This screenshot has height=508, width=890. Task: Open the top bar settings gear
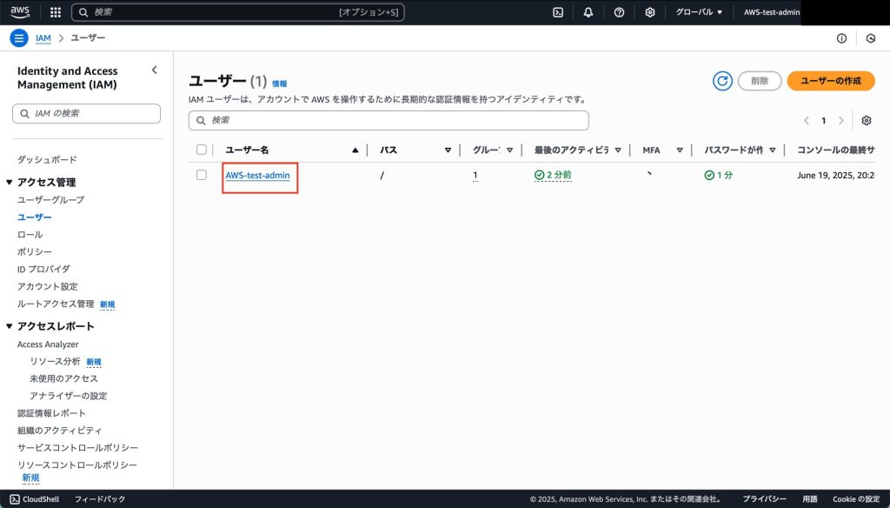(650, 12)
